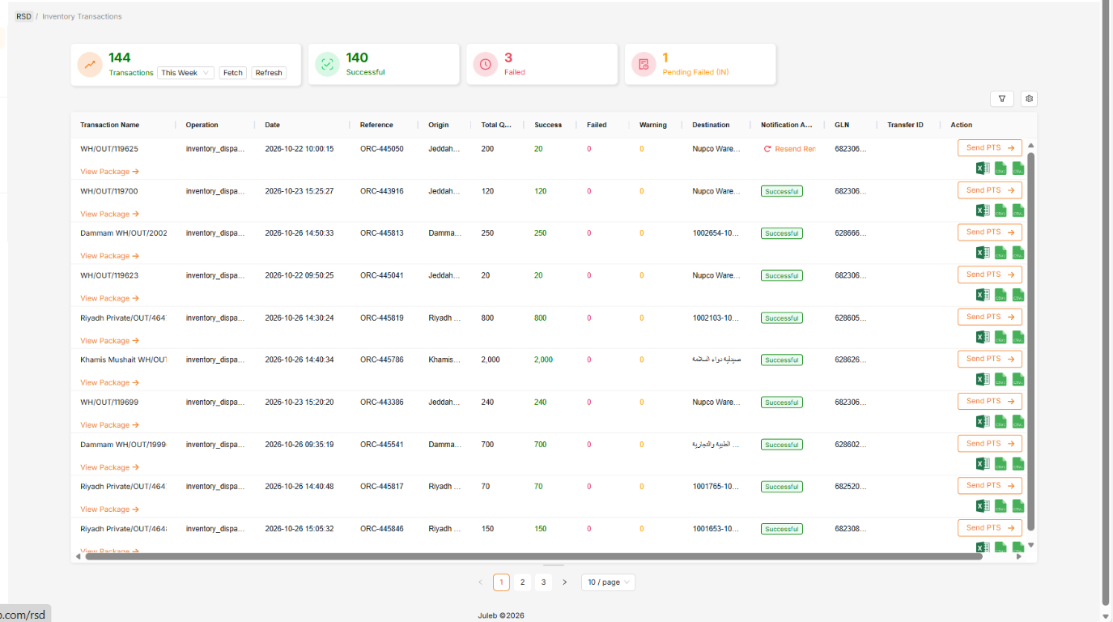
Task: Click the Date column header
Action: click(273, 125)
